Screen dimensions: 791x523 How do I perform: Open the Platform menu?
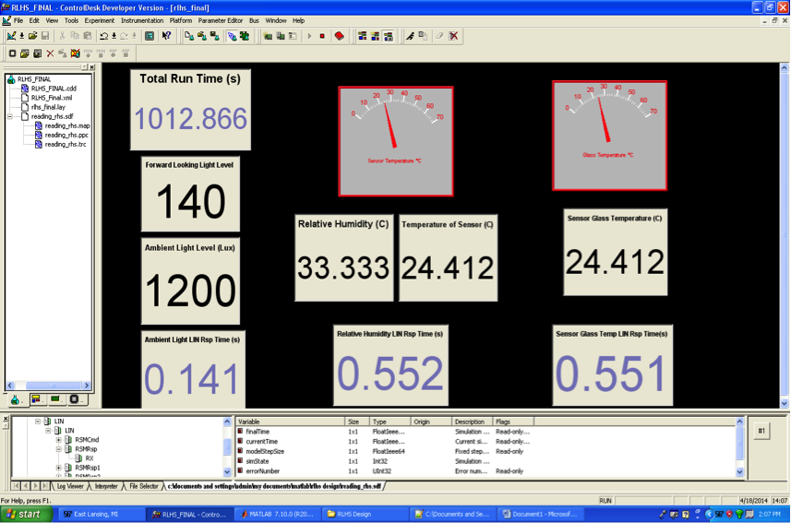(181, 20)
